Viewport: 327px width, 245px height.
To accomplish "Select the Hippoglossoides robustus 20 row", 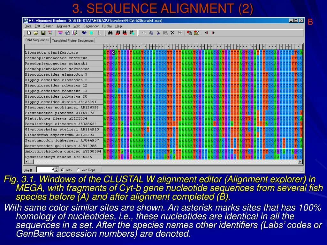I will [64, 96].
